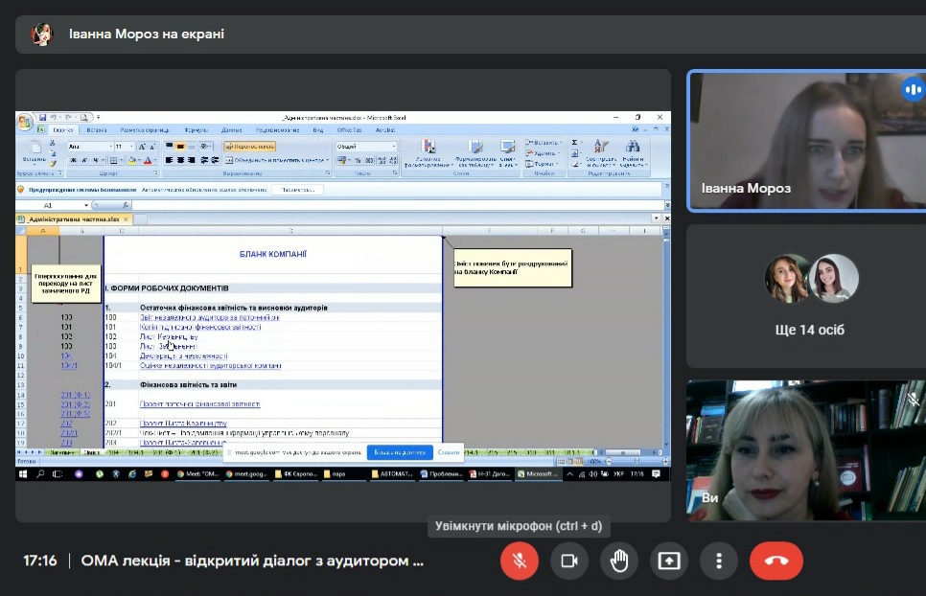This screenshot has width=926, height=596.
Task: Open Форматировать как таблицу gallery
Action: click(475, 153)
